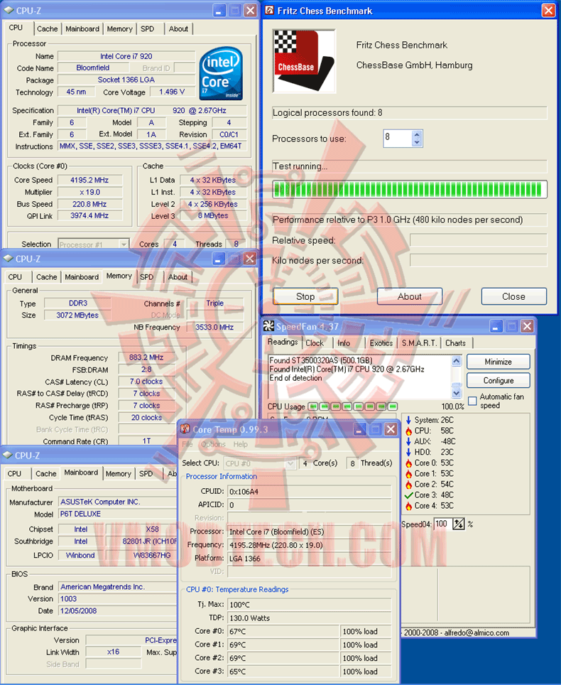Click the down arrow icon next to HD0: 23C

tap(408, 452)
